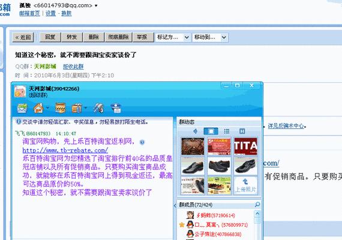342x240 pixels.
Task: Open the yellow-green shoe ad thumbnail
Action: pyautogui.click(x=219, y=185)
